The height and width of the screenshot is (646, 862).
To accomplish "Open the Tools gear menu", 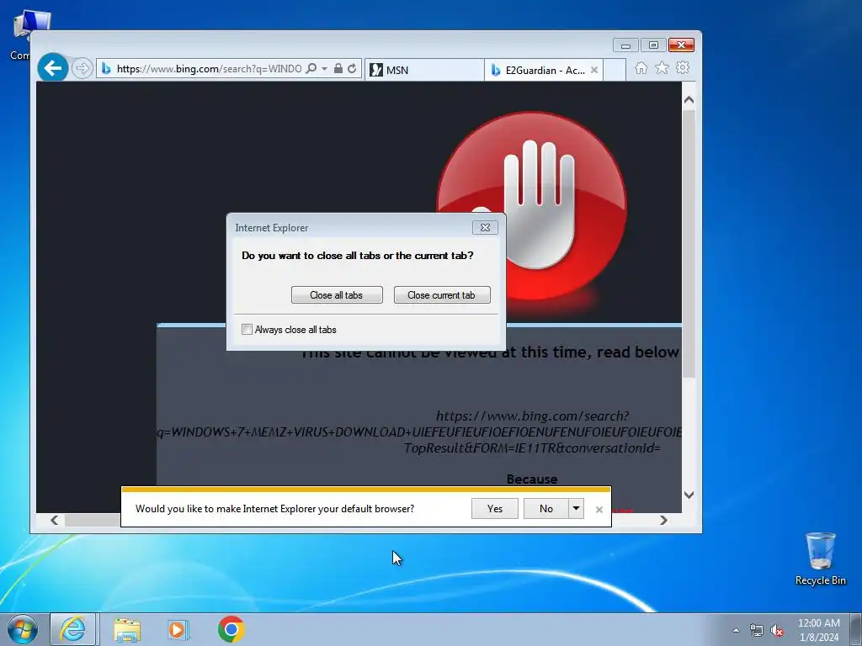I will coord(683,67).
